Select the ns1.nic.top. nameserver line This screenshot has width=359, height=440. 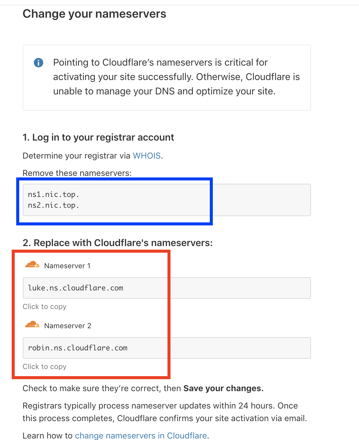53,195
